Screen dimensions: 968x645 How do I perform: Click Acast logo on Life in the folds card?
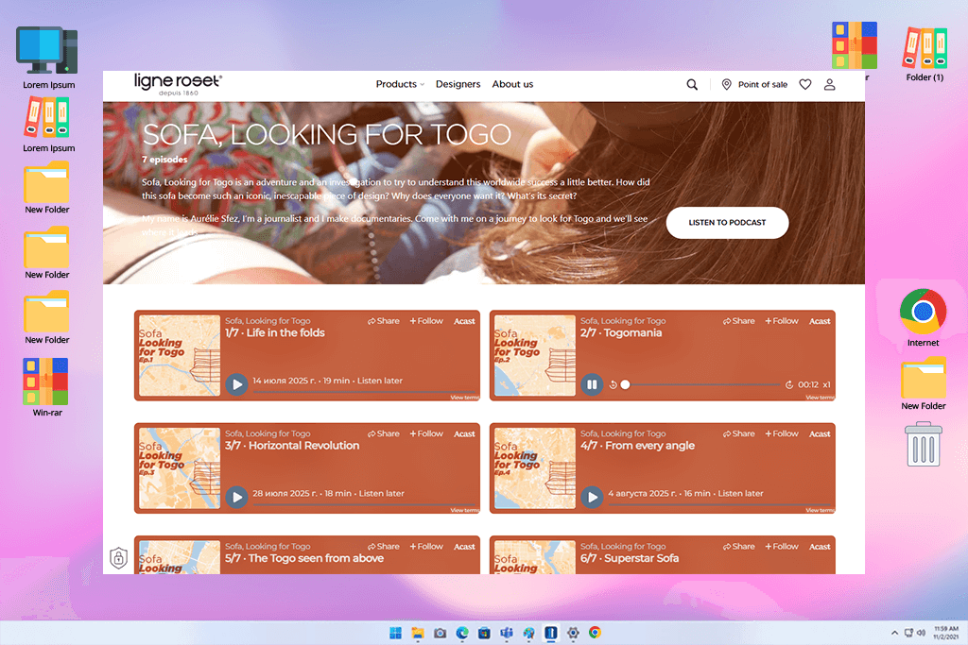tap(464, 321)
